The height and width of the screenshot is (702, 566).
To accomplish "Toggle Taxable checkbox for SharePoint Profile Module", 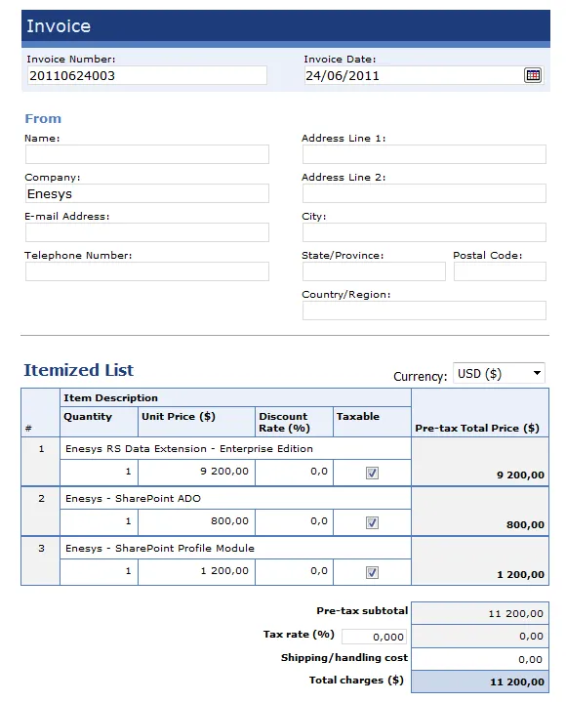I will pos(372,572).
